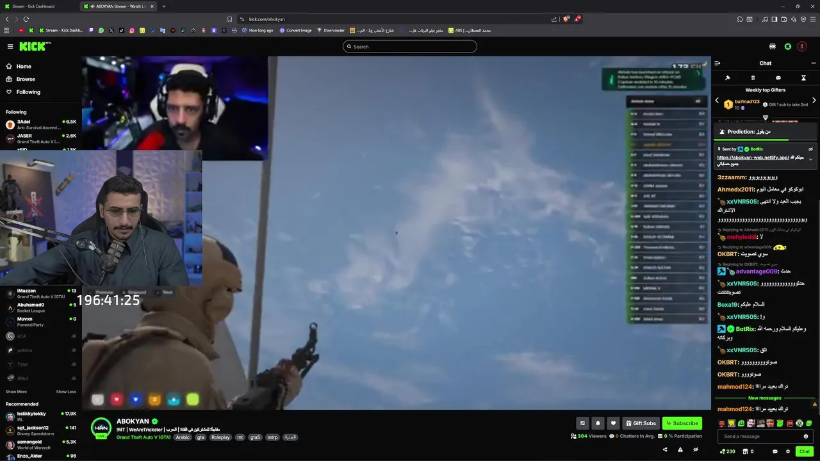
Task: Click the Roleplay tag
Action: tap(220, 437)
